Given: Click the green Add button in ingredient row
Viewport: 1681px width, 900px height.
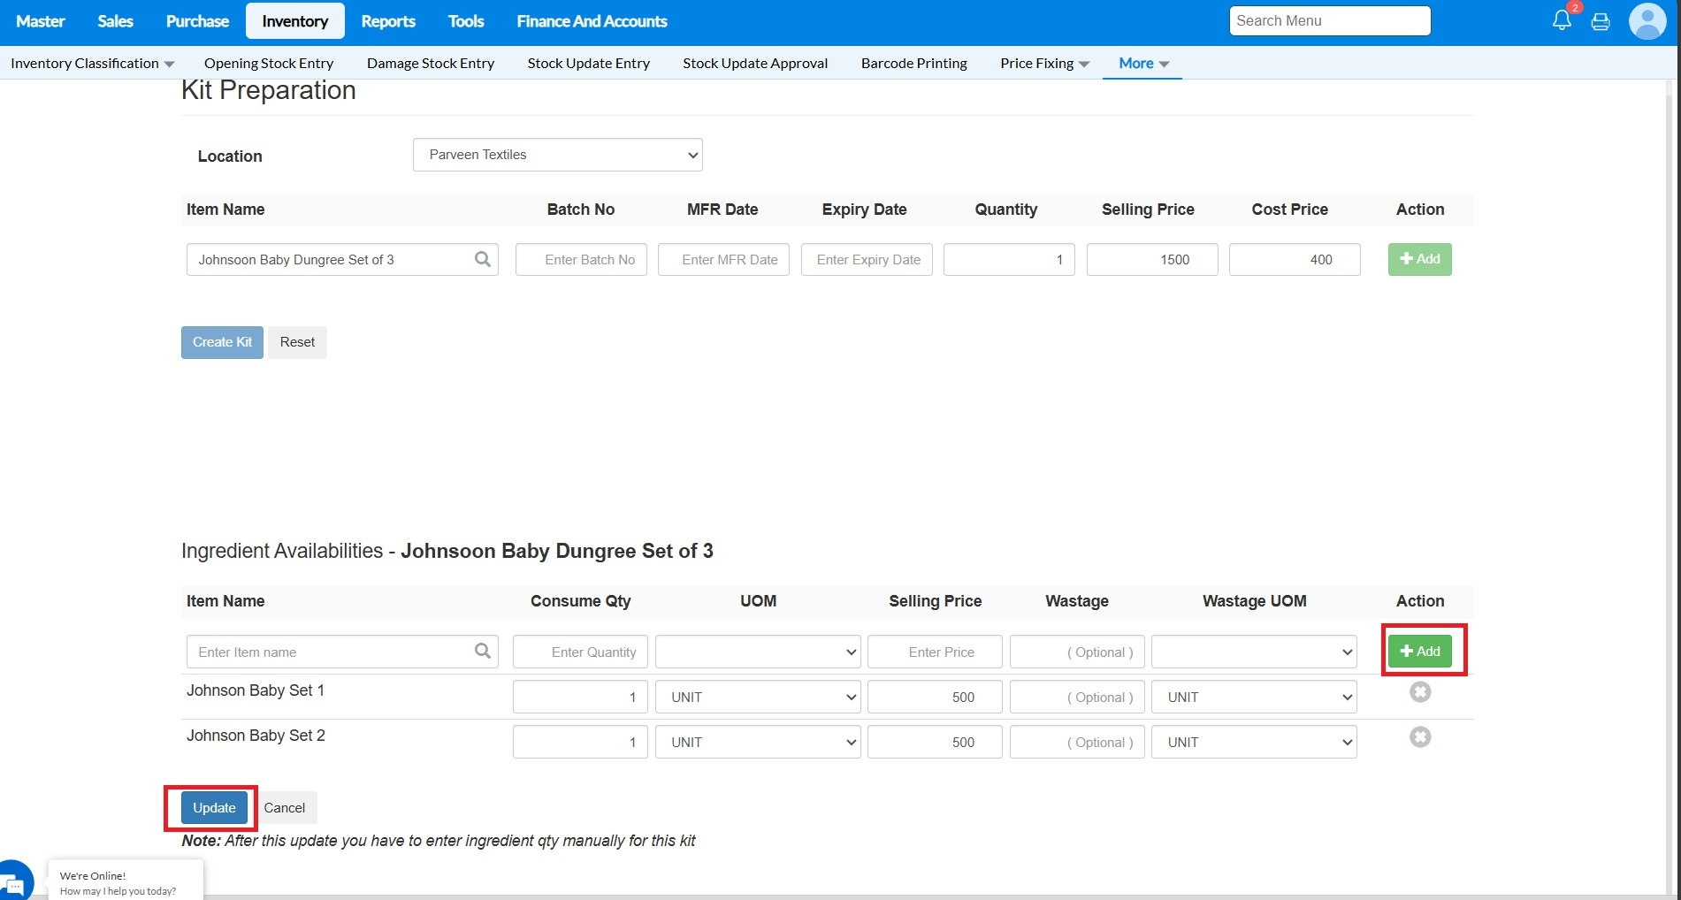Looking at the screenshot, I should (1419, 652).
